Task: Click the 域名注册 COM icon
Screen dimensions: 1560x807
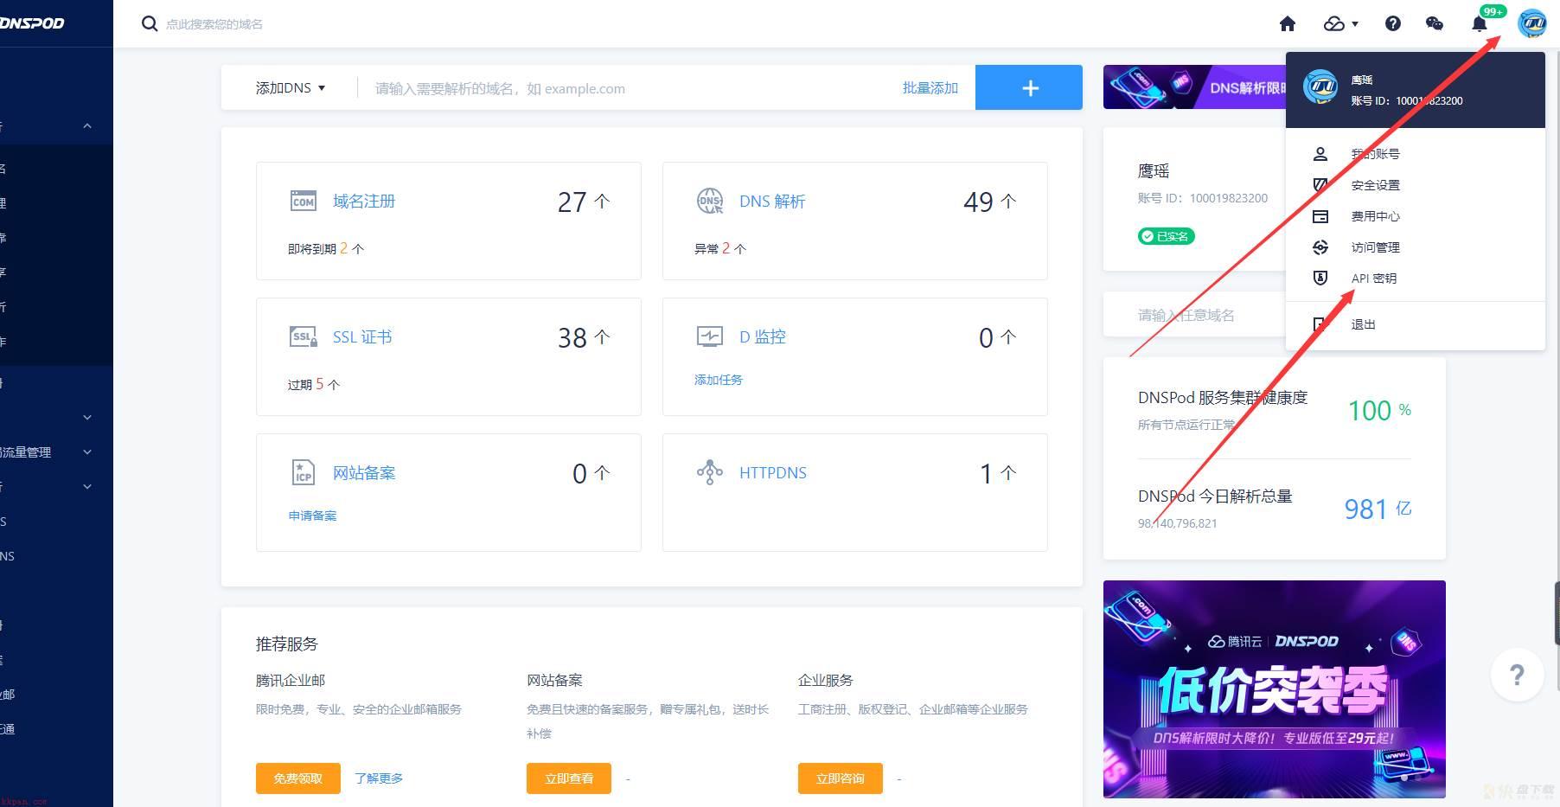Action: point(304,201)
